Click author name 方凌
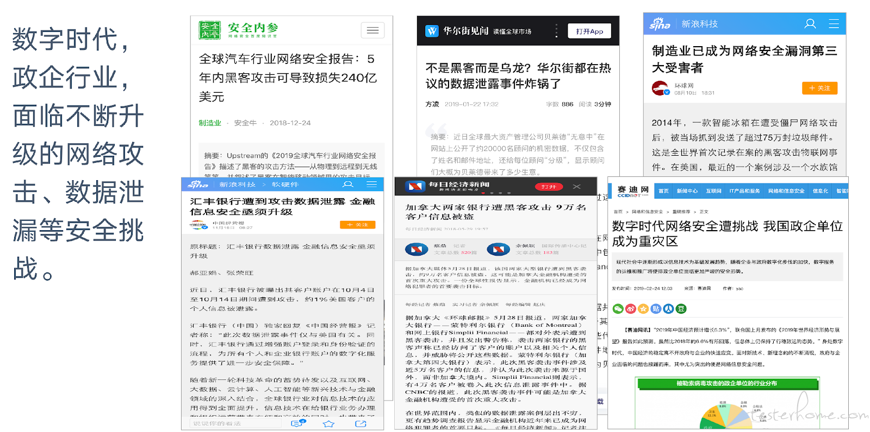The image size is (870, 432). tap(432, 104)
